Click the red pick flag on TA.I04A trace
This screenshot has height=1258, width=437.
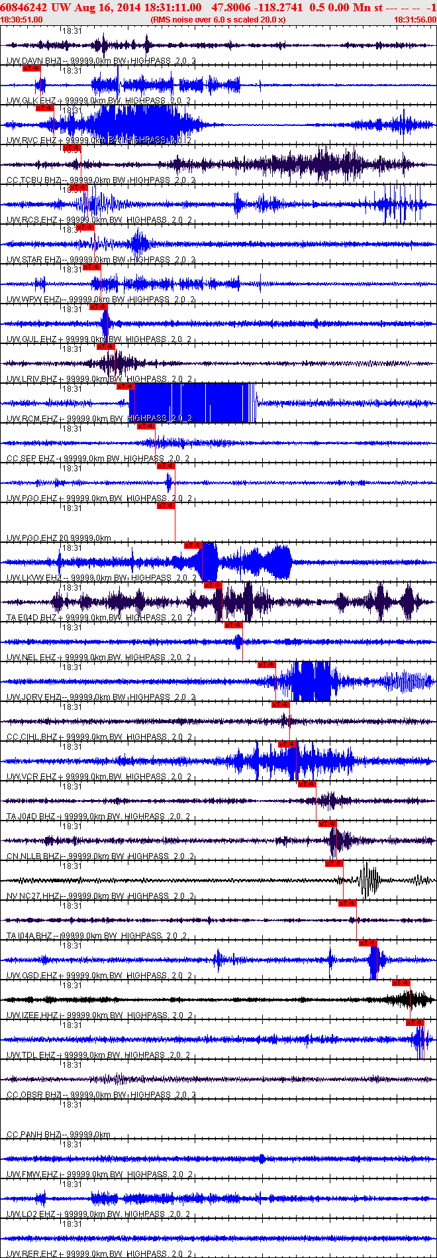[x=347, y=903]
